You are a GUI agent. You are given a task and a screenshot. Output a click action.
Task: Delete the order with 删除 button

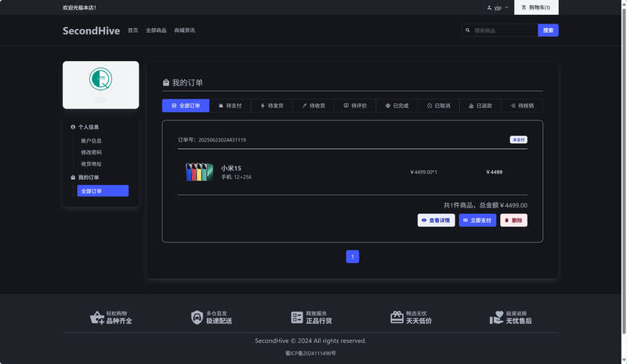(514, 220)
